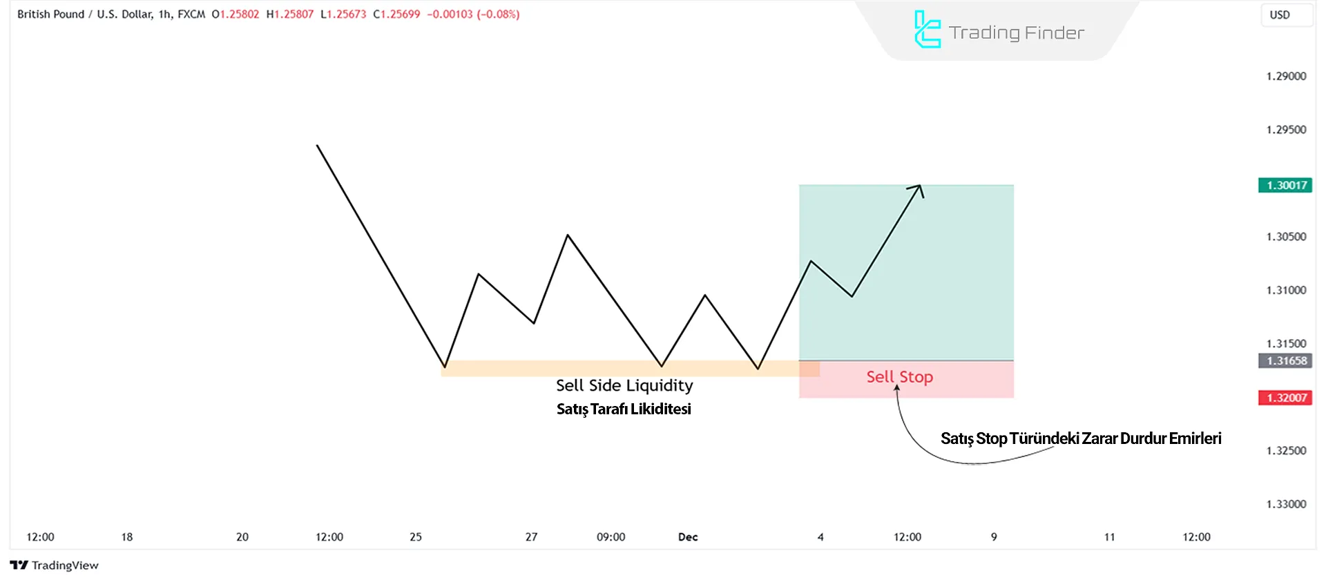Viewport: 1326px width, 580px height.
Task: Click the Sell Side Liquidity text label
Action: point(624,385)
